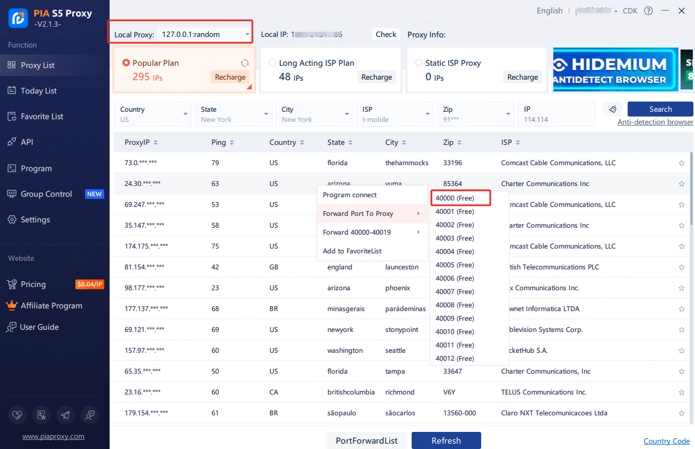Open Proxy List in sidebar
Image resolution: width=695 pixels, height=449 pixels.
point(55,65)
